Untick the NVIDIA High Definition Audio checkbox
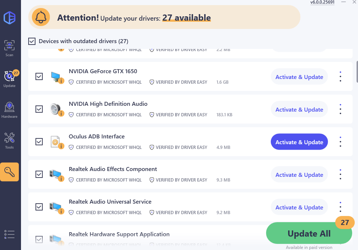Screen dimensions: 358x250 [x=39, y=109]
